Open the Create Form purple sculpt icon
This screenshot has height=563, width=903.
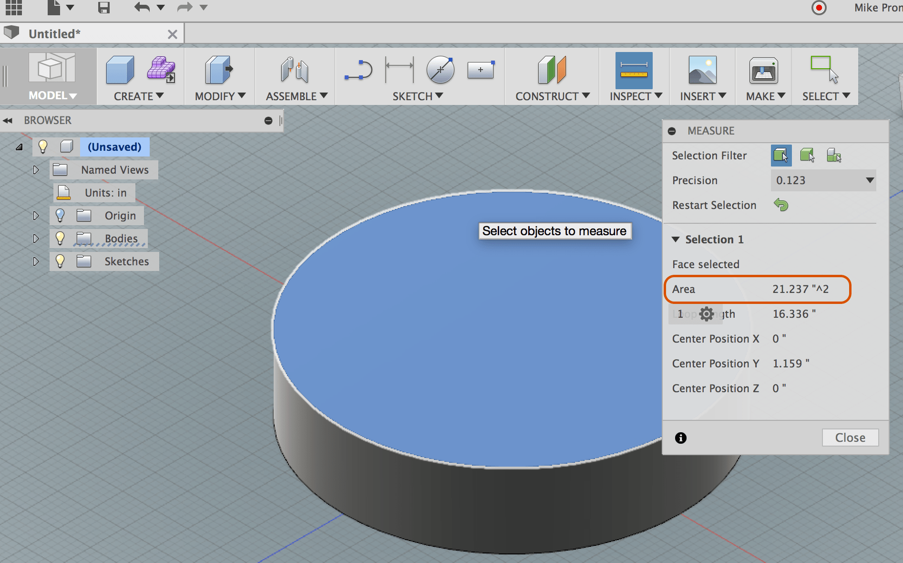[161, 70]
